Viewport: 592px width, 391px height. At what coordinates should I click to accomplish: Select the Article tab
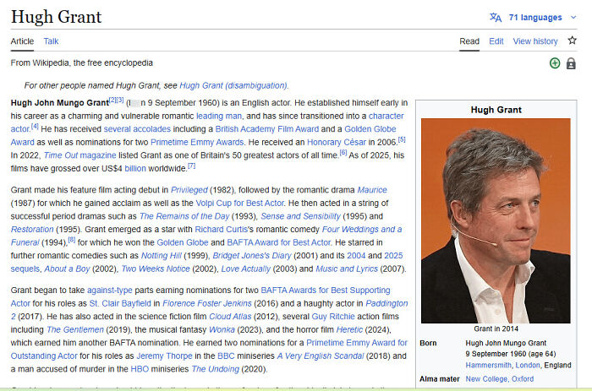pos(22,41)
